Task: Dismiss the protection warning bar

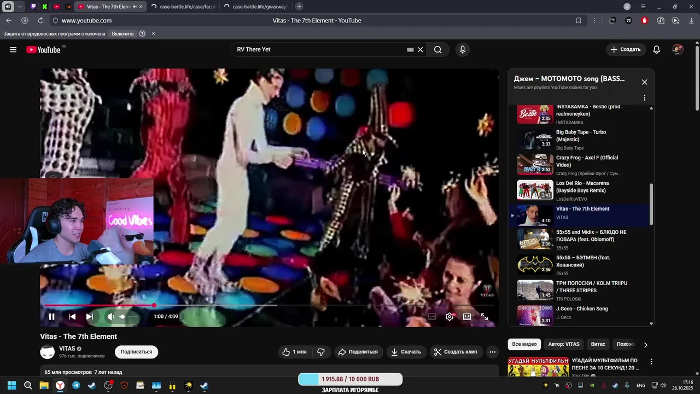Action: pyautogui.click(x=153, y=34)
